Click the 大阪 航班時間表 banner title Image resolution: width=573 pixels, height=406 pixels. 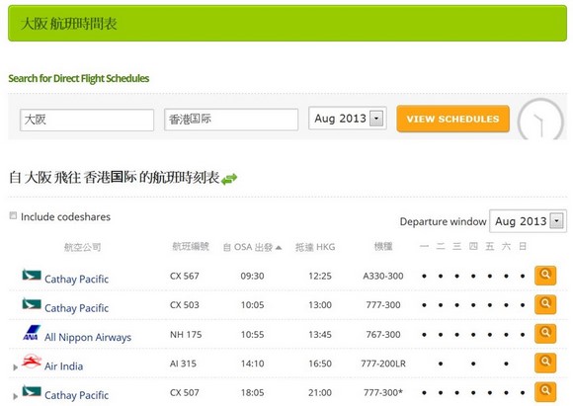(x=69, y=24)
